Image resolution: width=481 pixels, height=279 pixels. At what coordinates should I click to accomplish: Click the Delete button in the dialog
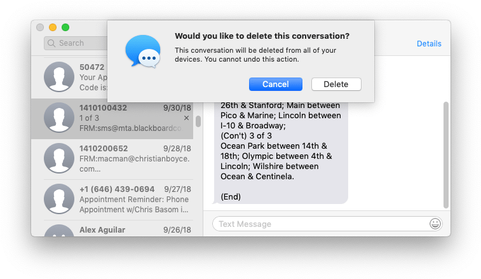[x=336, y=84]
